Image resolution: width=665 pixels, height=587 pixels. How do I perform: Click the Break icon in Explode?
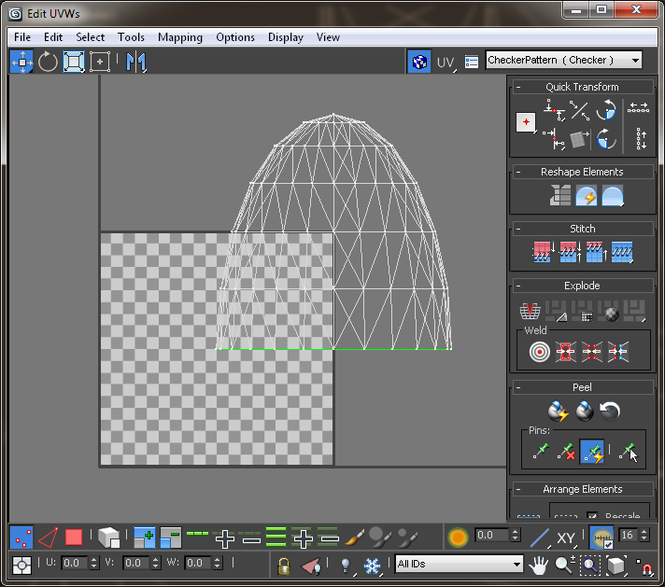coord(530,311)
